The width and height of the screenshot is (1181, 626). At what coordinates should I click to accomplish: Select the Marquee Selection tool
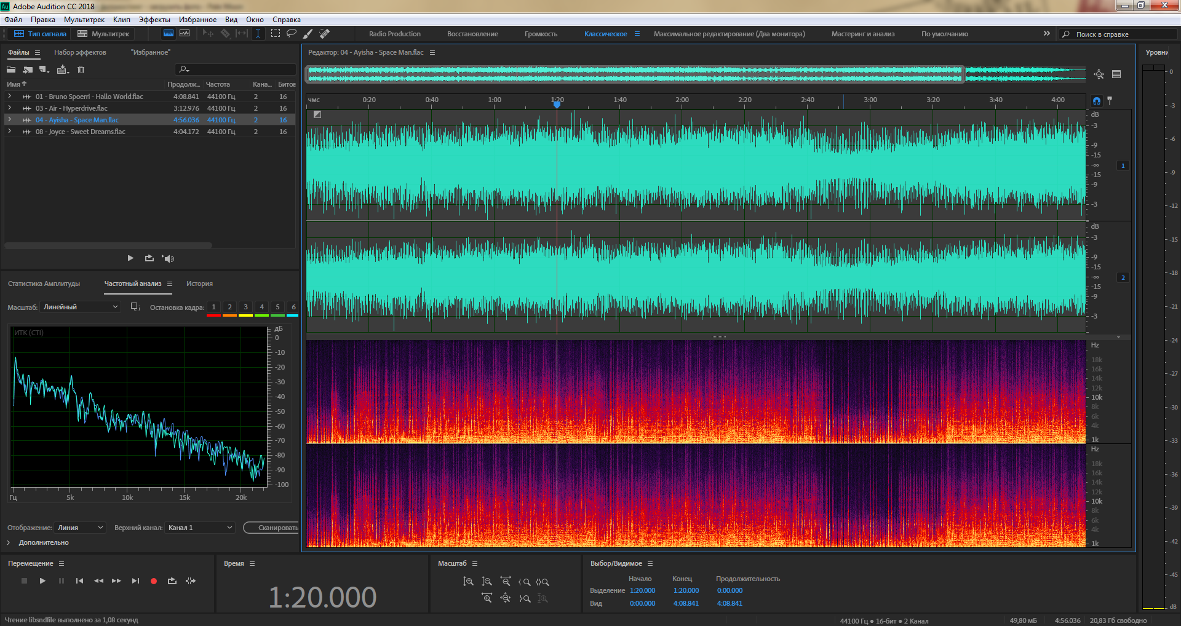click(x=275, y=33)
